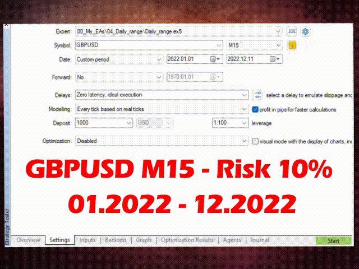Open the Modelling every tick dropdown
This screenshot has width=359, height=269.
point(245,109)
